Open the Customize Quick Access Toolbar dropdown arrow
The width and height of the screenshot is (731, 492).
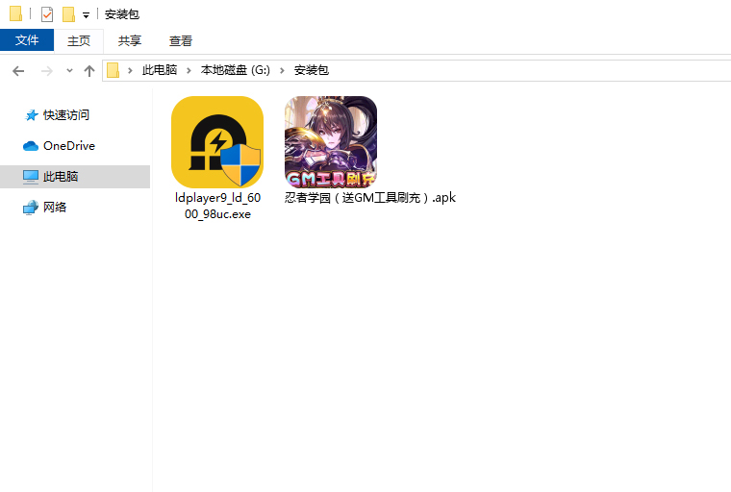tap(86, 15)
